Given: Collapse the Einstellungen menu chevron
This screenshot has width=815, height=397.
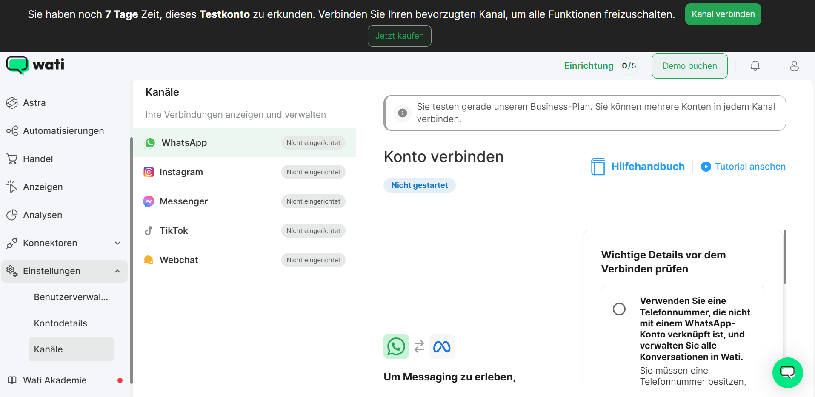Looking at the screenshot, I should pos(117,271).
